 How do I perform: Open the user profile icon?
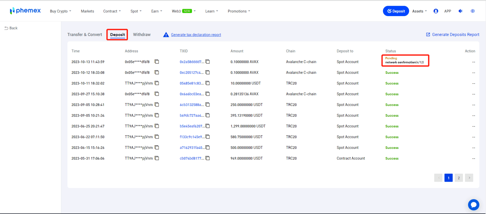pos(436,11)
